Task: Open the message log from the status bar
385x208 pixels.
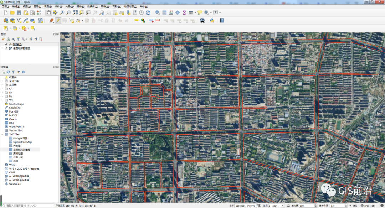Action: pos(382,205)
